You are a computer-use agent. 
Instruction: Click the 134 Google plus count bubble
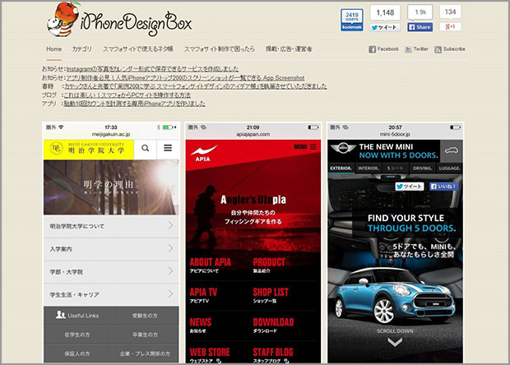coord(451,12)
